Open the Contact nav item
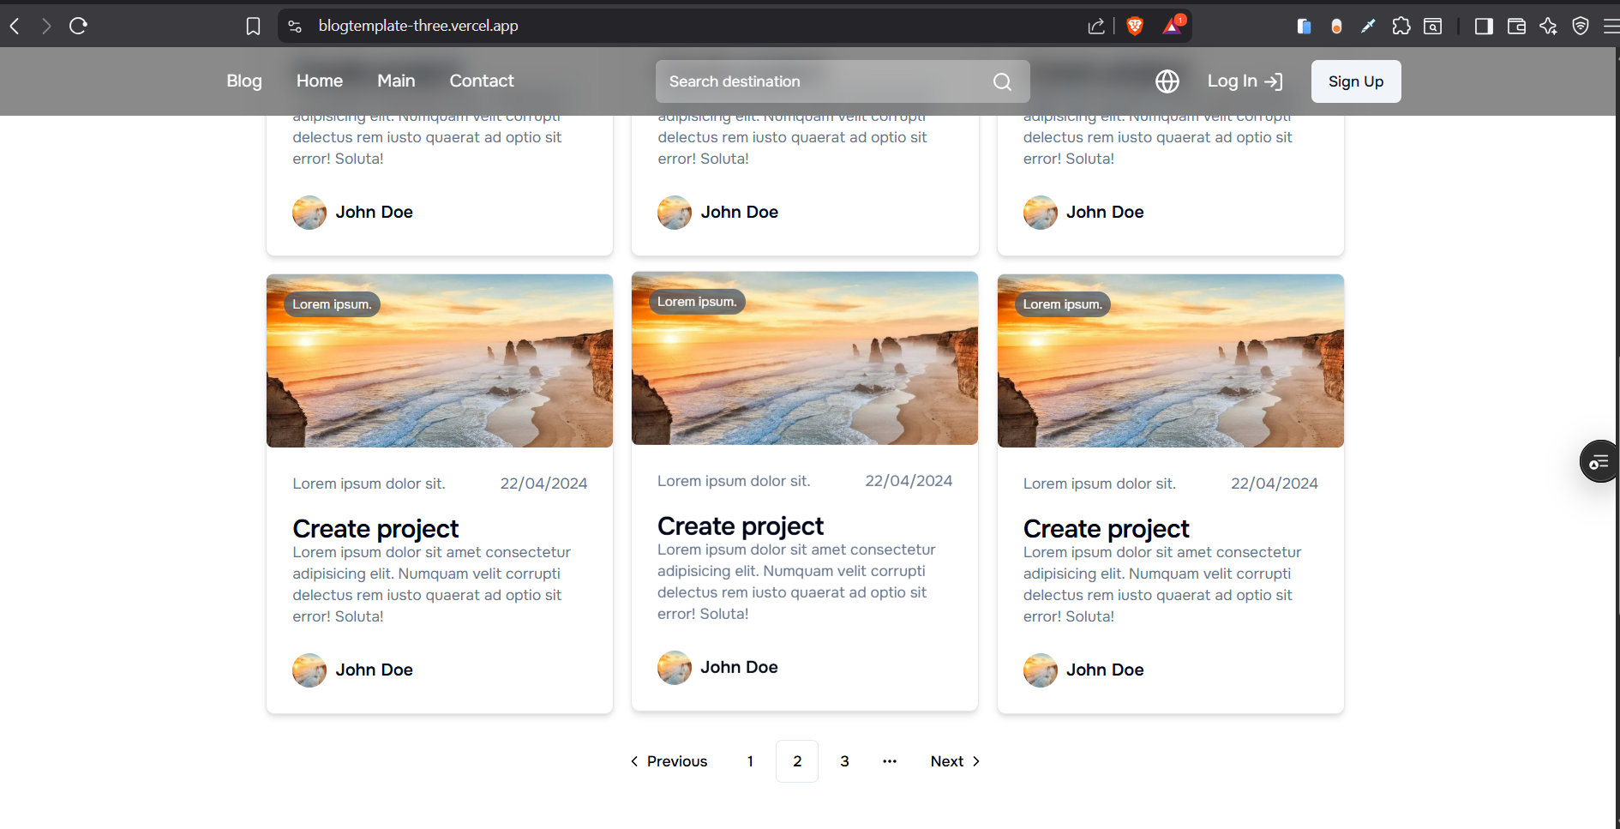1620x829 pixels. tap(482, 81)
